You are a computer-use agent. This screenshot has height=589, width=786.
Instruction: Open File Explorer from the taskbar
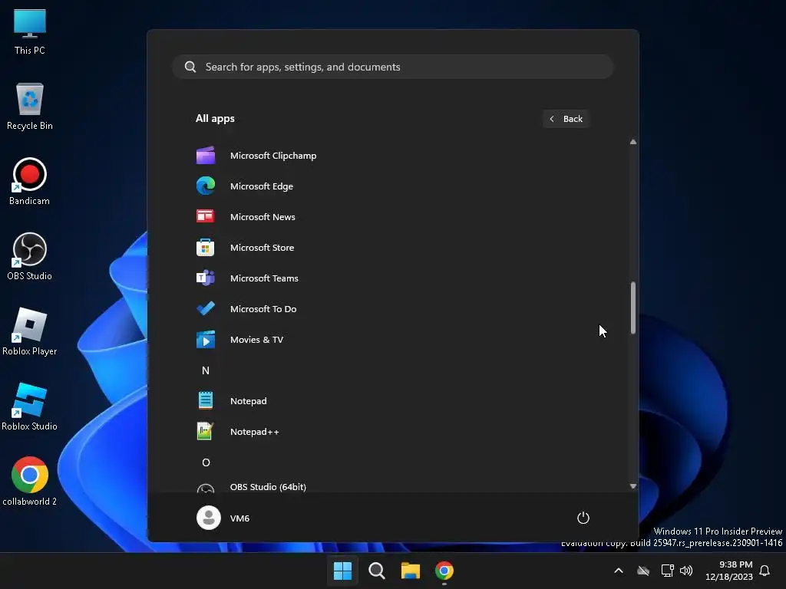pyautogui.click(x=411, y=571)
